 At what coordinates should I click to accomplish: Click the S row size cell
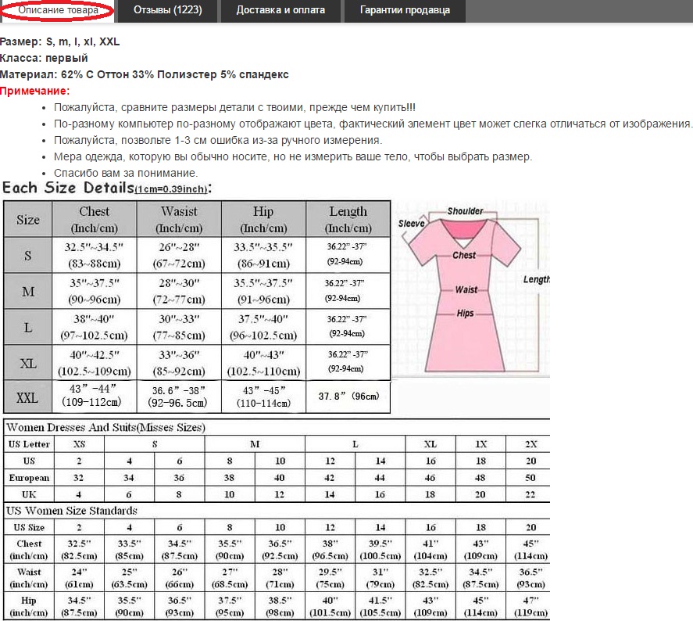(x=28, y=255)
